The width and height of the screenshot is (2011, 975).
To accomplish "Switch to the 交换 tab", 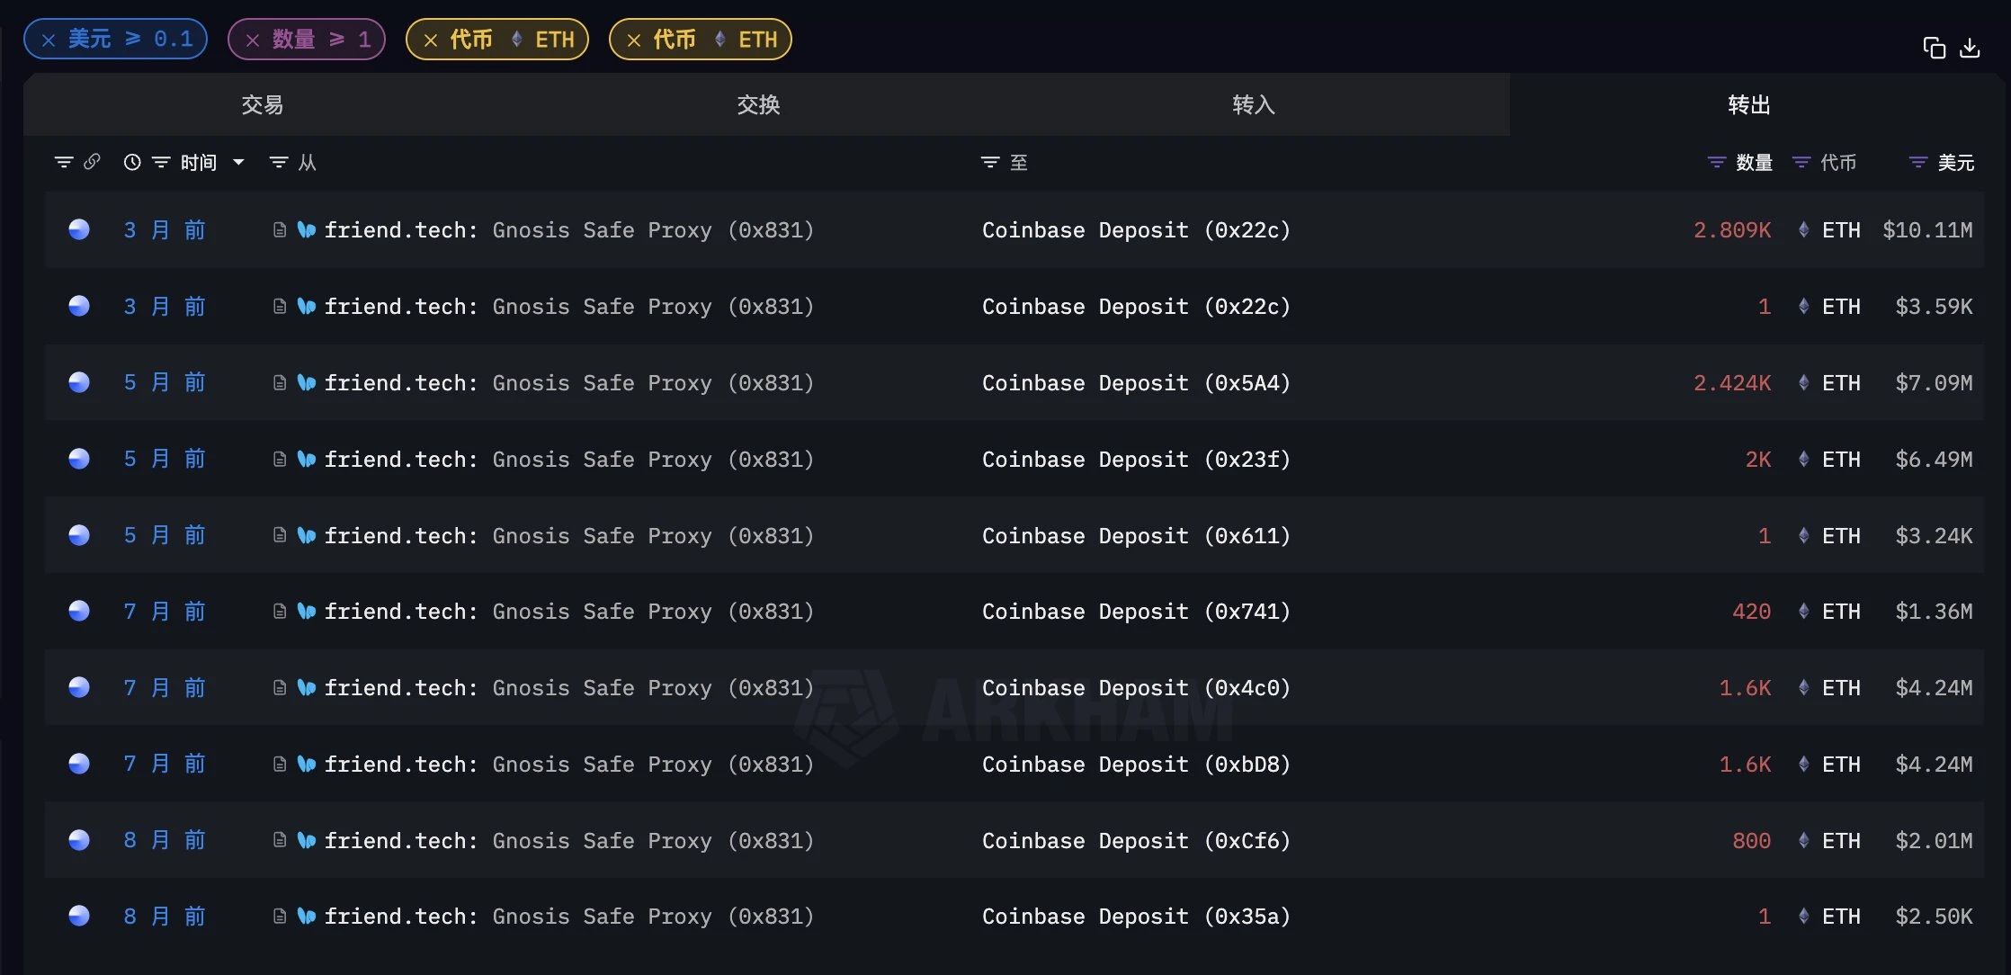I will (758, 105).
